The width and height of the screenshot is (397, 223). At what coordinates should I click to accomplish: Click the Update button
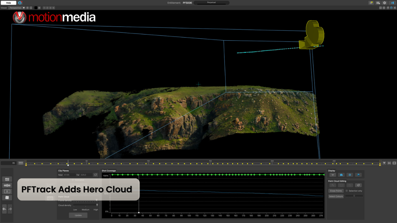pos(78,215)
